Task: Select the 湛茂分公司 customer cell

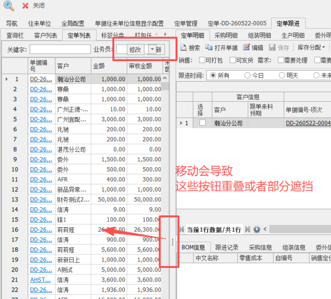Action: (x=73, y=149)
